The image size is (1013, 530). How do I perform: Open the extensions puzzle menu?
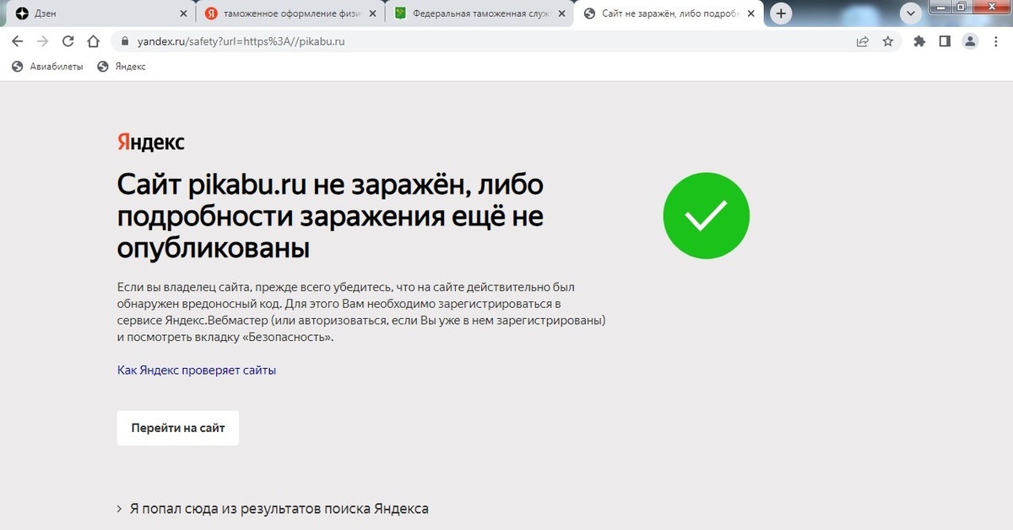tap(920, 41)
